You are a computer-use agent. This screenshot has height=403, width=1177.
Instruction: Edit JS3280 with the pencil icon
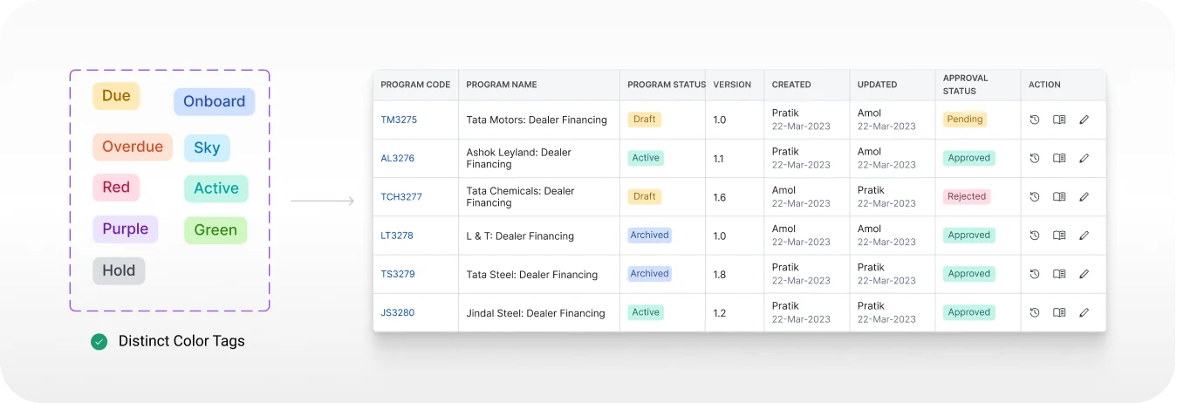[x=1085, y=312]
